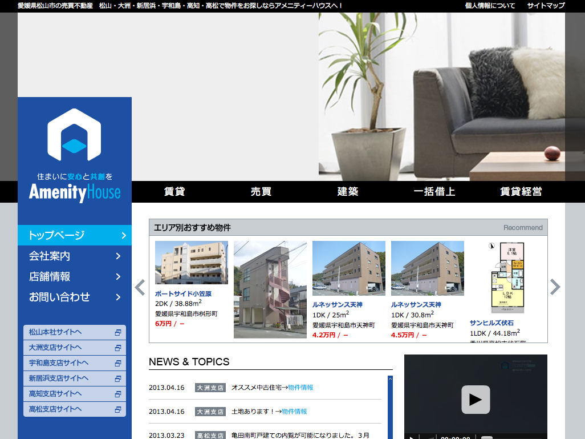
Task: Open 宇和島支店サイトへ external link
Action: click(74, 363)
